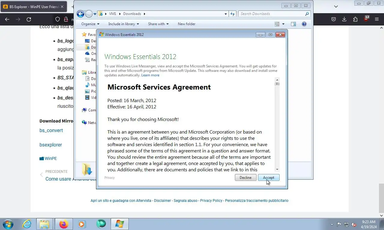Image resolution: width=384 pixels, height=230 pixels.
Task: Open Explorer help icon
Action: [x=304, y=24]
